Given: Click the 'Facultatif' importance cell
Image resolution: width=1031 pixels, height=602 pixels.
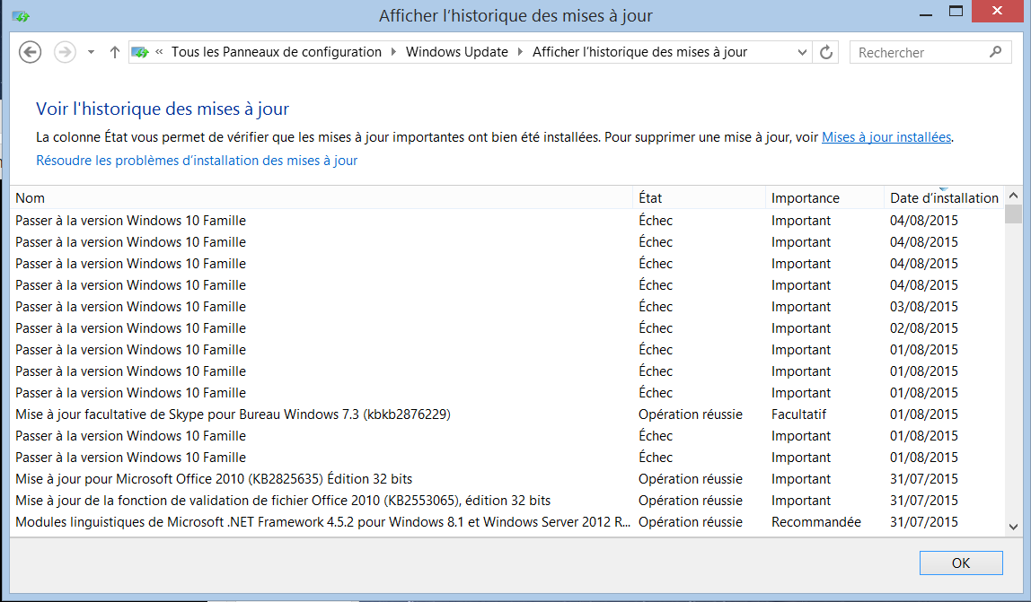Looking at the screenshot, I should [799, 414].
